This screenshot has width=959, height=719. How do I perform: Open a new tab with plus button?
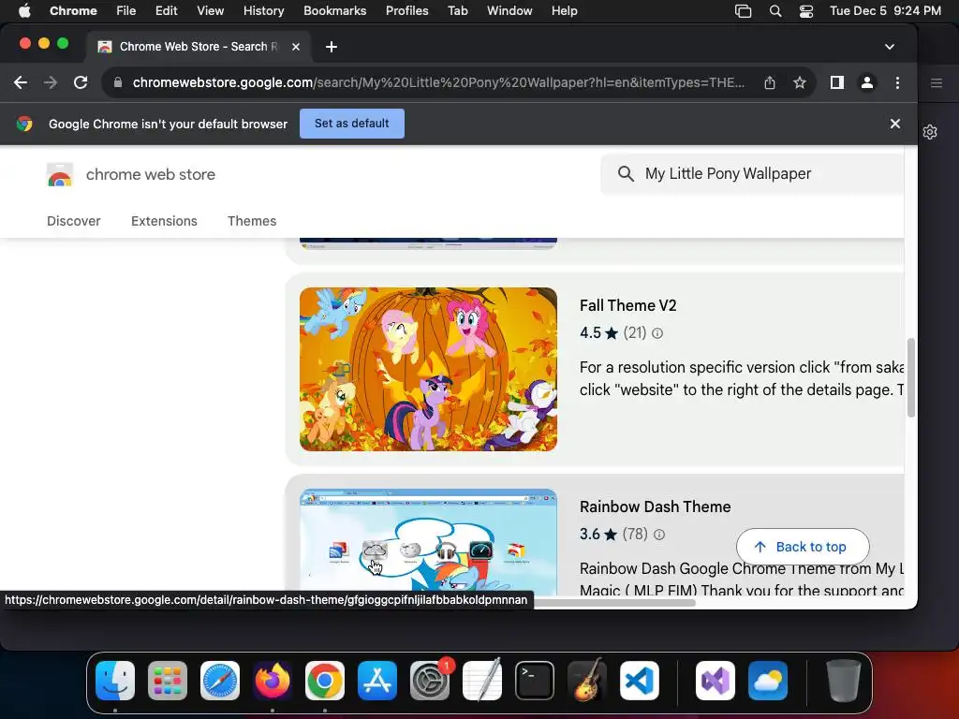332,47
